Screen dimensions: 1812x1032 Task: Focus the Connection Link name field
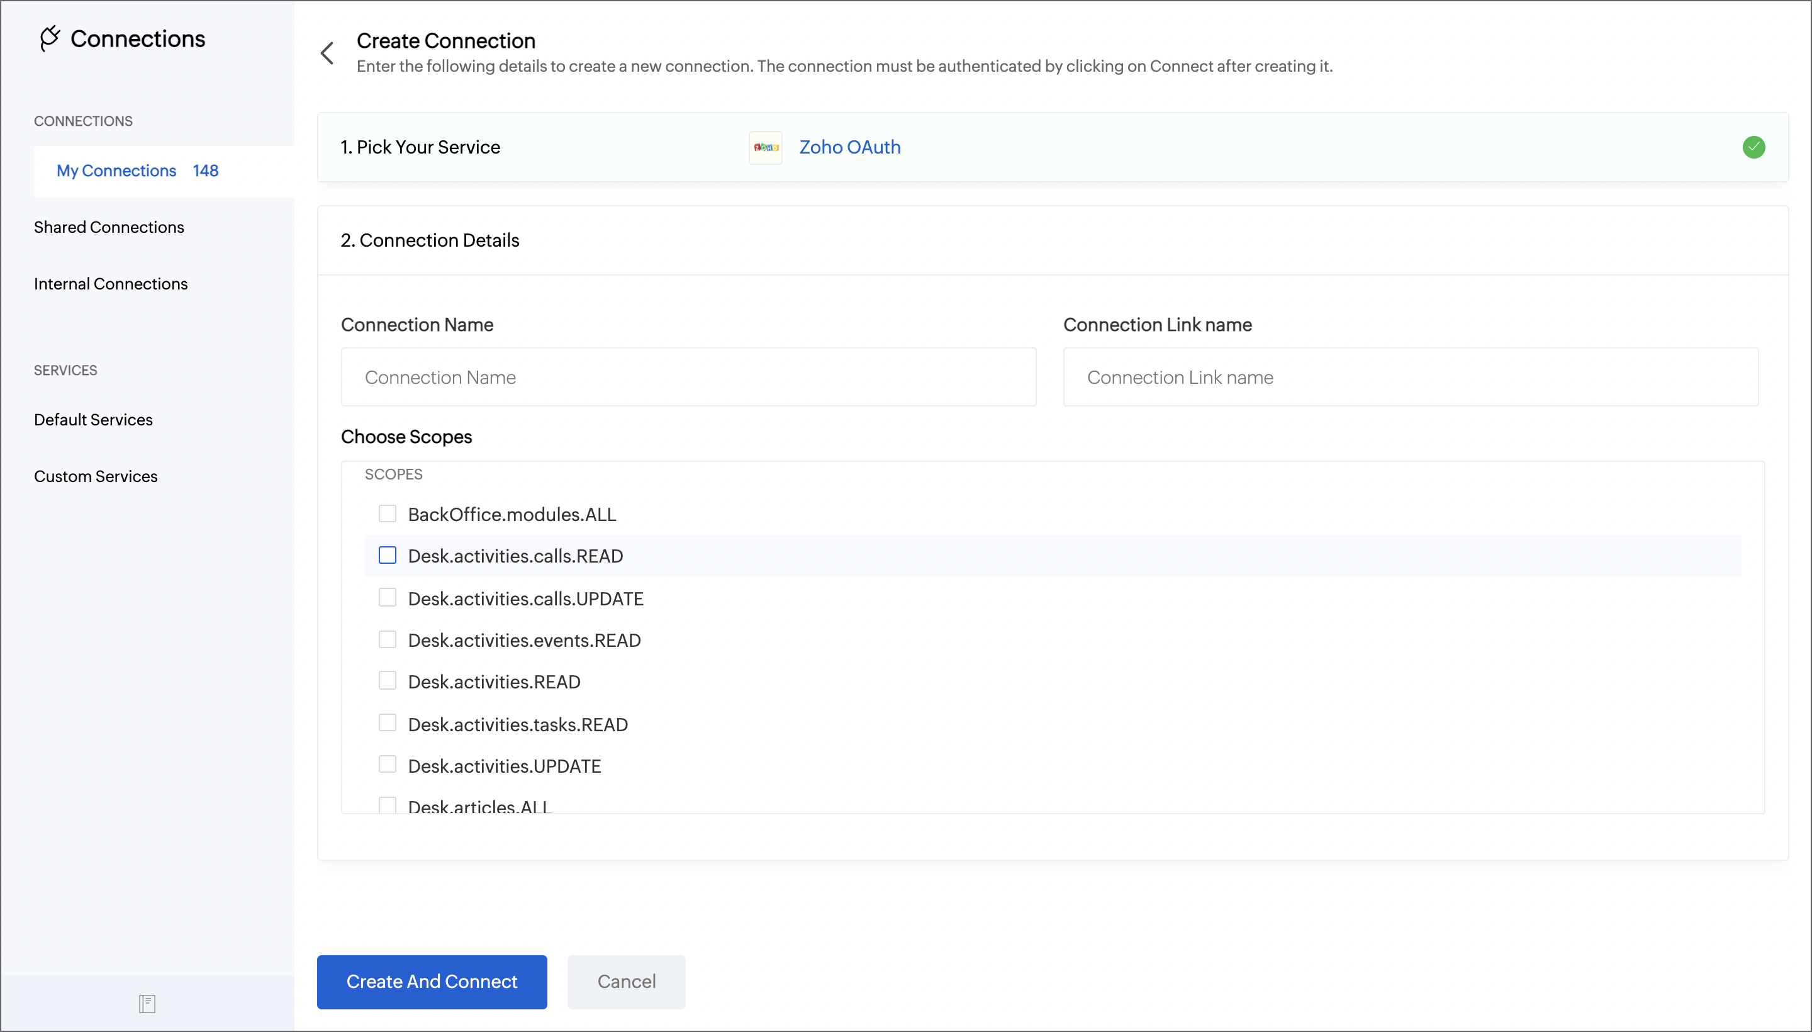pos(1410,377)
